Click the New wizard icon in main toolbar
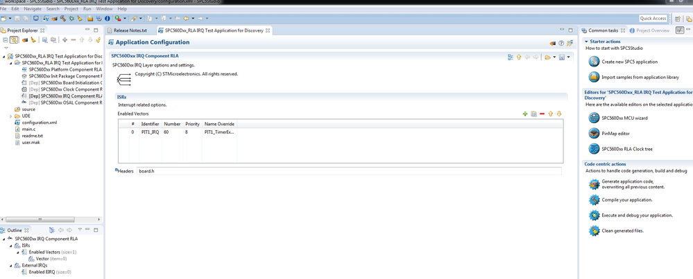The image size is (693, 279). point(3,19)
